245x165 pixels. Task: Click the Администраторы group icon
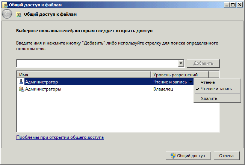tap(21, 89)
